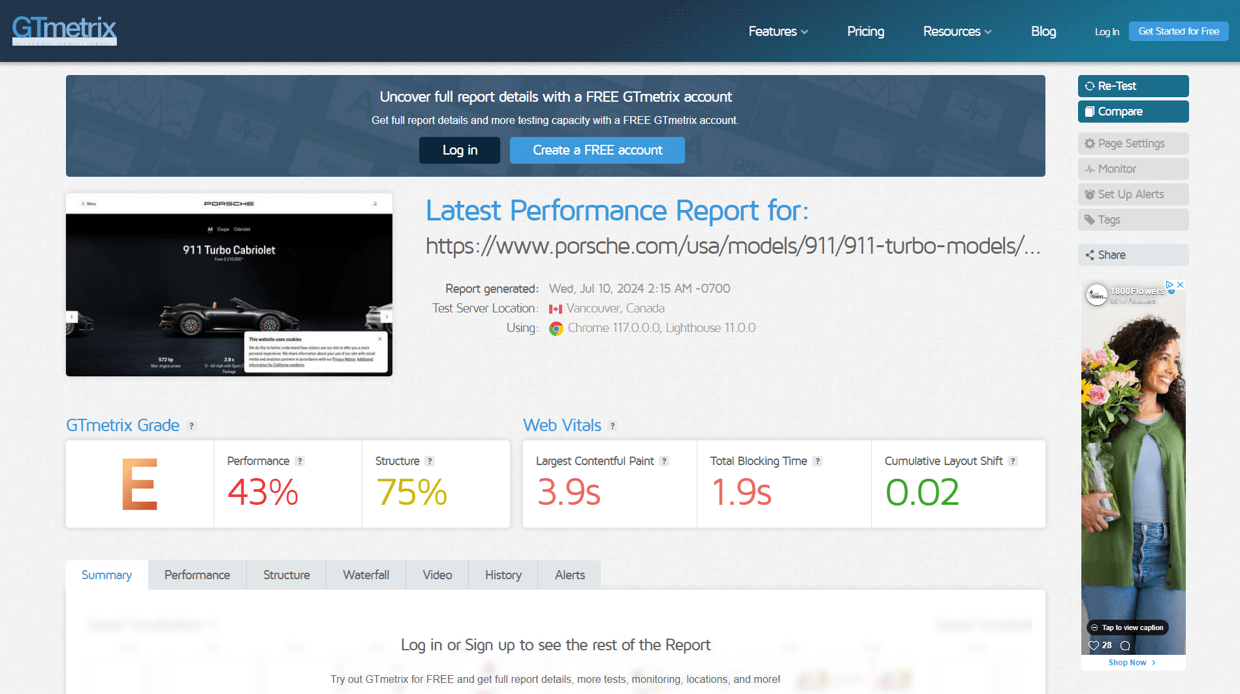Expand the Features dropdown menu
The height and width of the screenshot is (694, 1240).
(x=778, y=31)
